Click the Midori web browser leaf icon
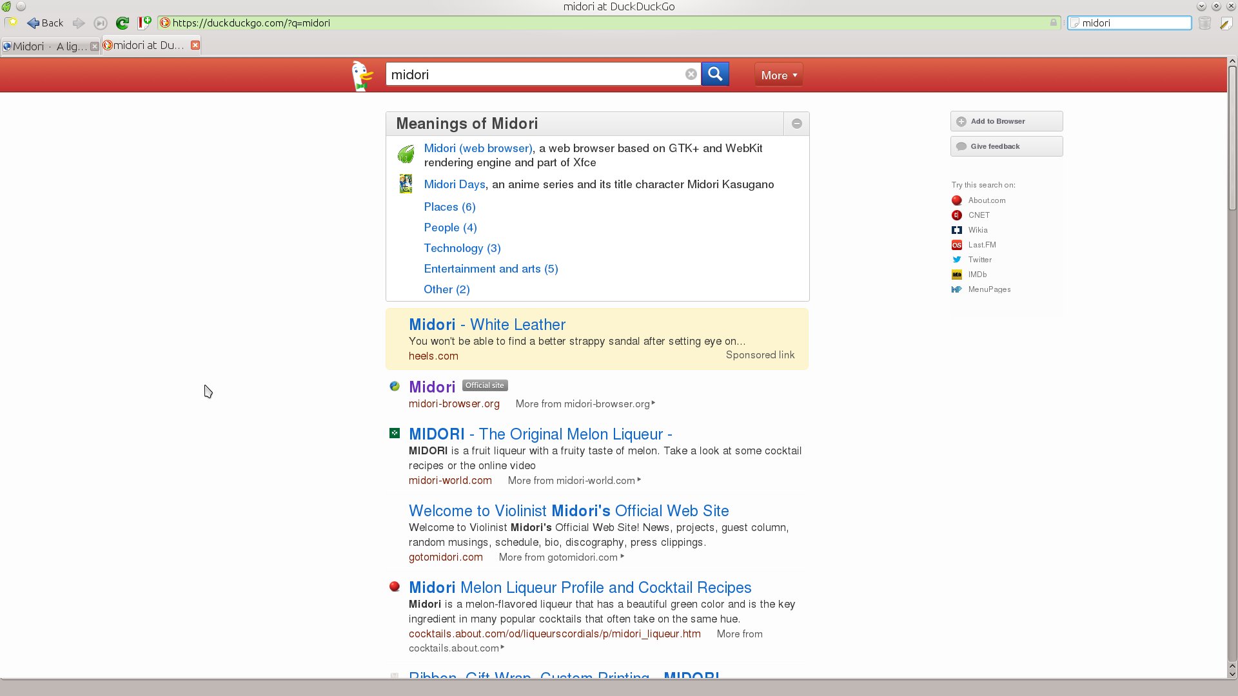Viewport: 1238px width, 696px height. tap(406, 155)
